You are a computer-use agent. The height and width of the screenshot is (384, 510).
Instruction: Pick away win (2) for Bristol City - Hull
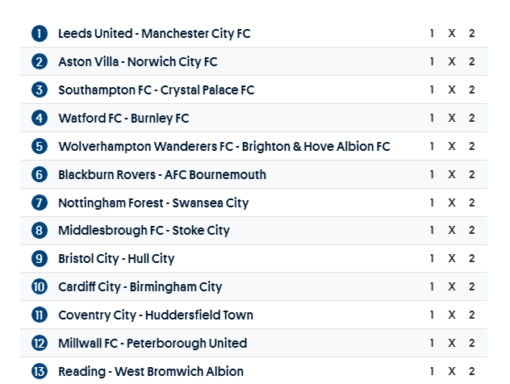(x=472, y=259)
